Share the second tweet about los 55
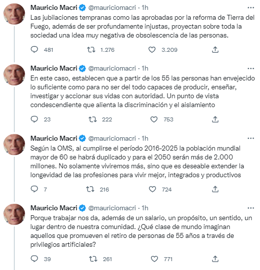This screenshot has height=270, width=260. [x=215, y=119]
